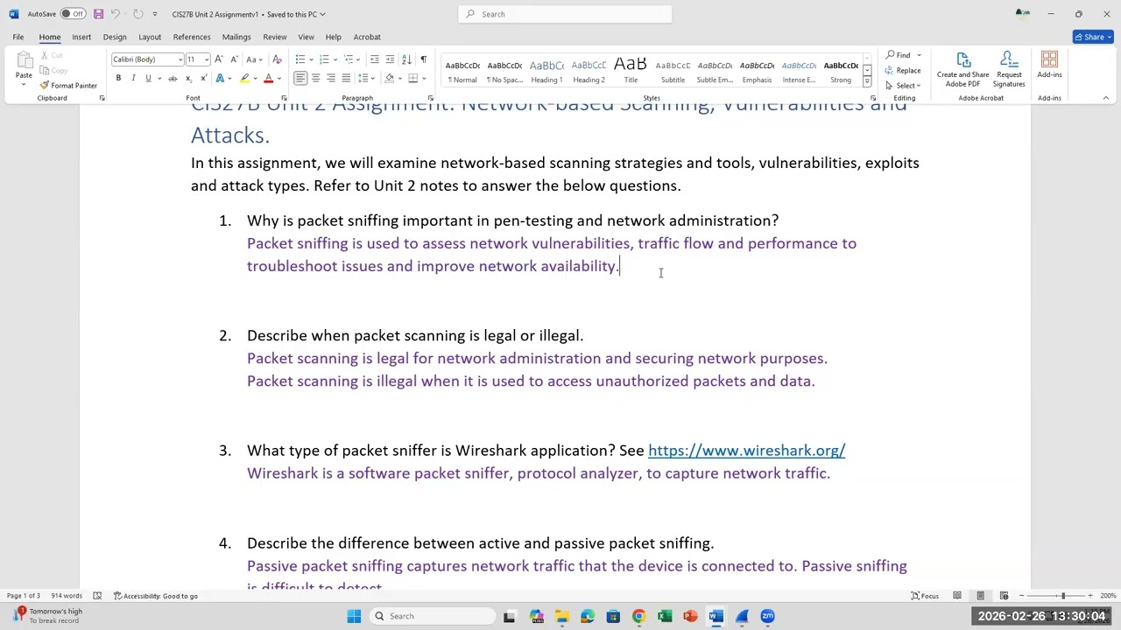Image resolution: width=1121 pixels, height=630 pixels.
Task: Open Google Chrome from the taskbar
Action: [x=638, y=616]
